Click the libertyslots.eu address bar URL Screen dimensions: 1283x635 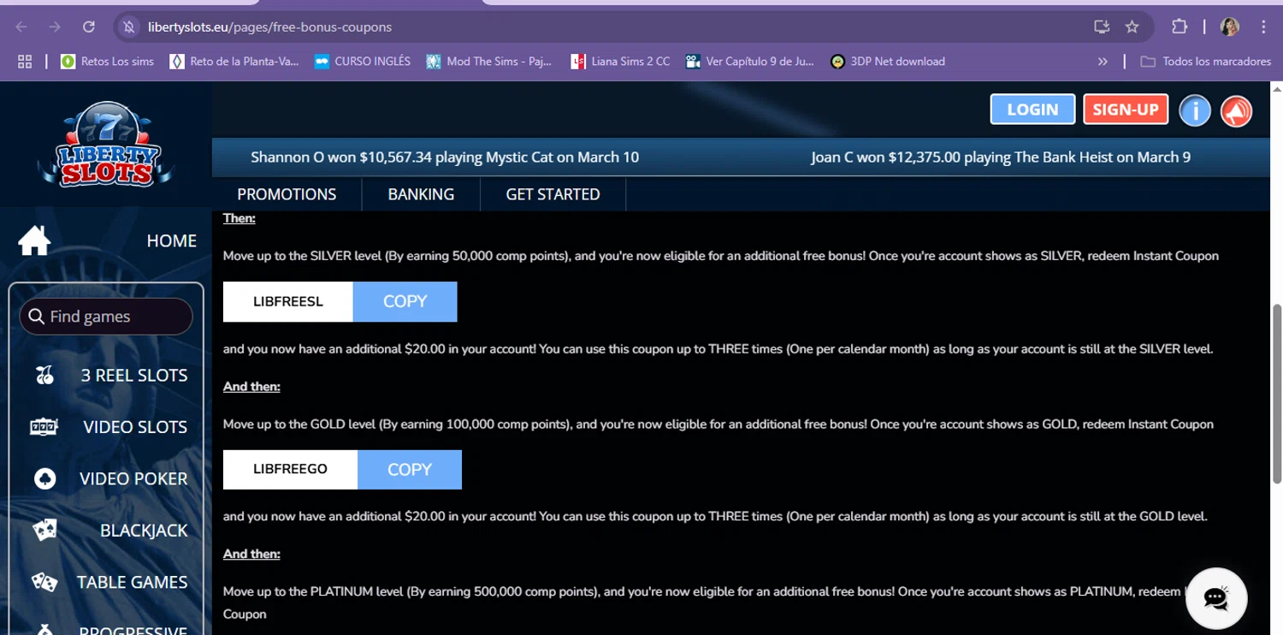click(269, 27)
